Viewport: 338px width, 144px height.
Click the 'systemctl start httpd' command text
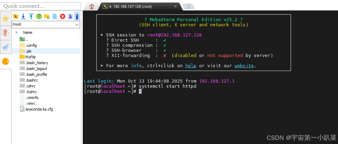point(168,86)
